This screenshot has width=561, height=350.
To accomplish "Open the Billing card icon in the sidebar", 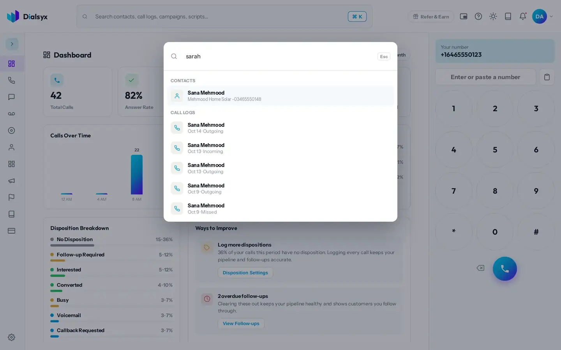I will point(12,231).
